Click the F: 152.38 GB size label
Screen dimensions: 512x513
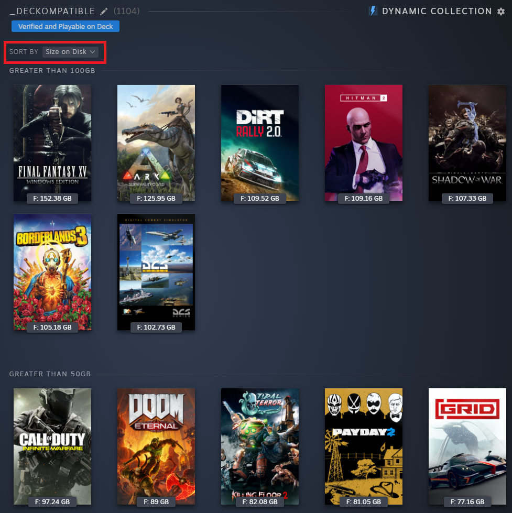tap(52, 198)
